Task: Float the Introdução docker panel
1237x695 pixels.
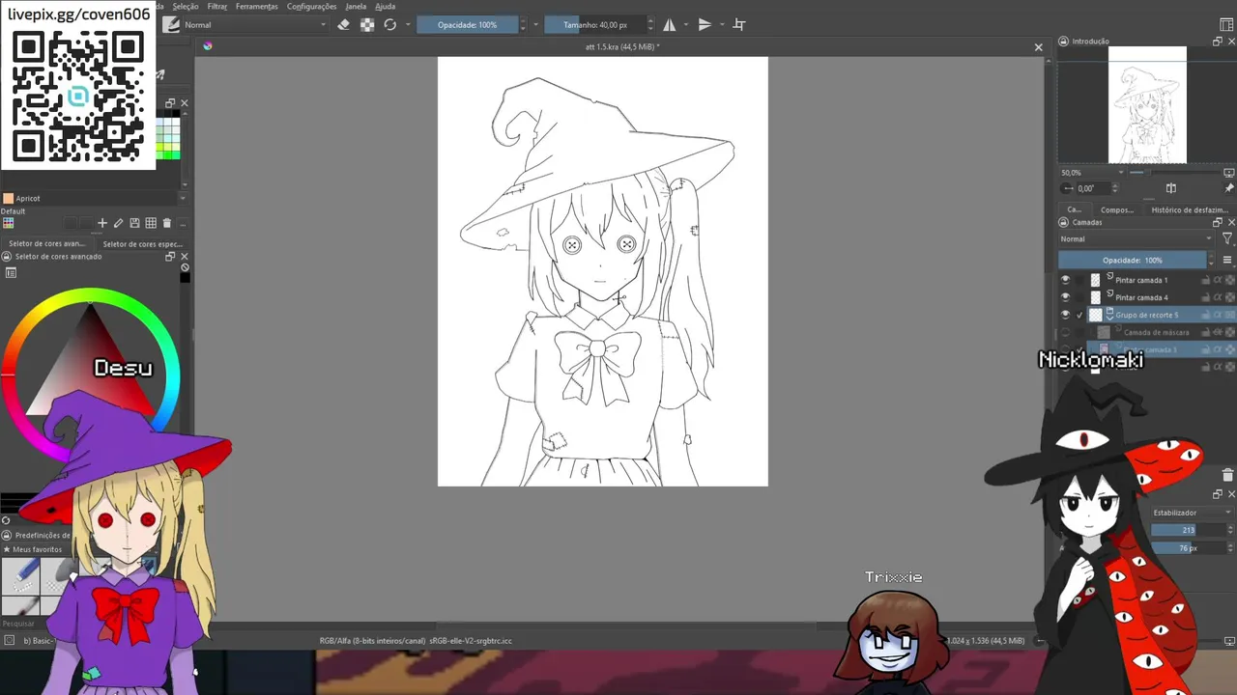Action: tap(1217, 42)
